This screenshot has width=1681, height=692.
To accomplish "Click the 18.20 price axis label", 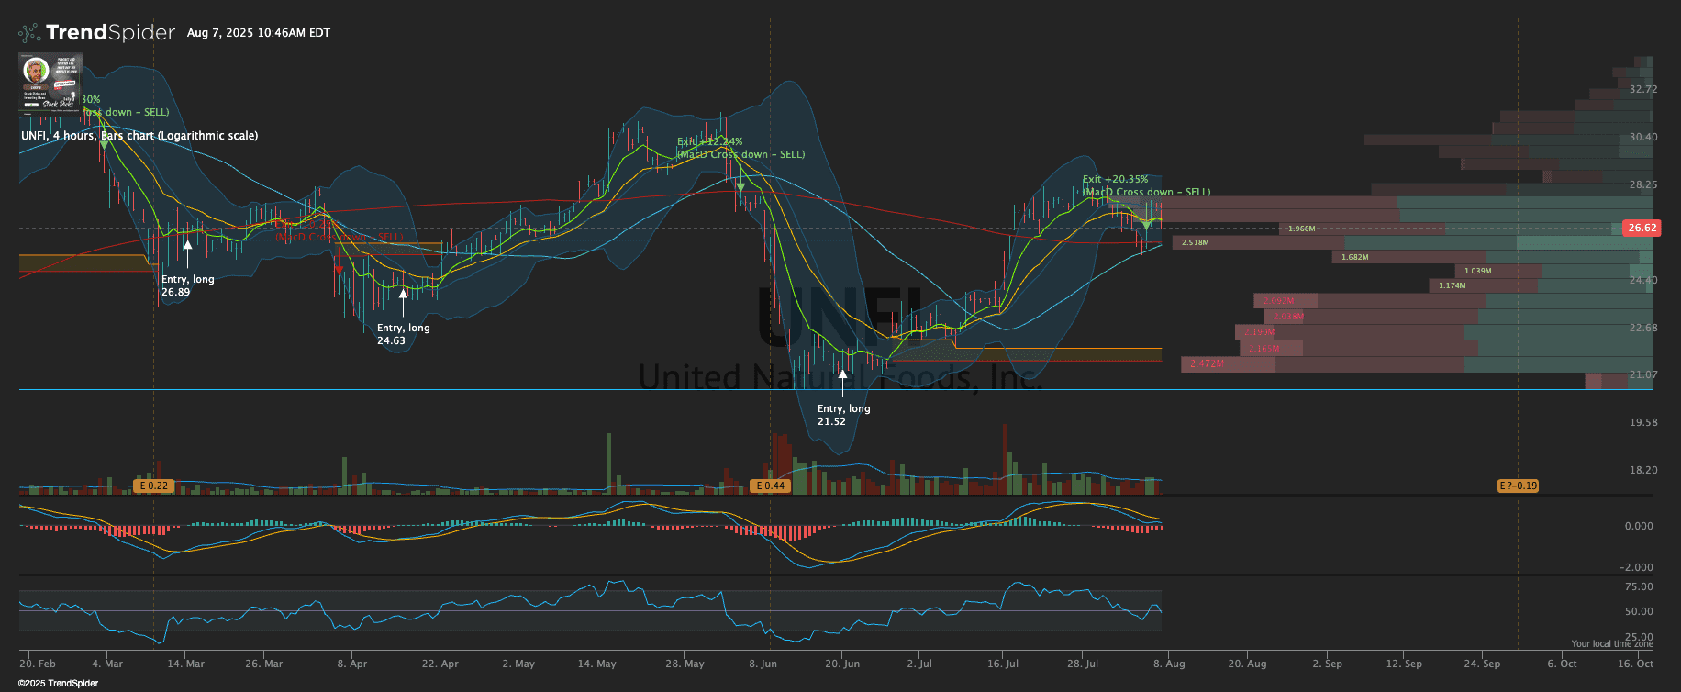I will click(1643, 470).
